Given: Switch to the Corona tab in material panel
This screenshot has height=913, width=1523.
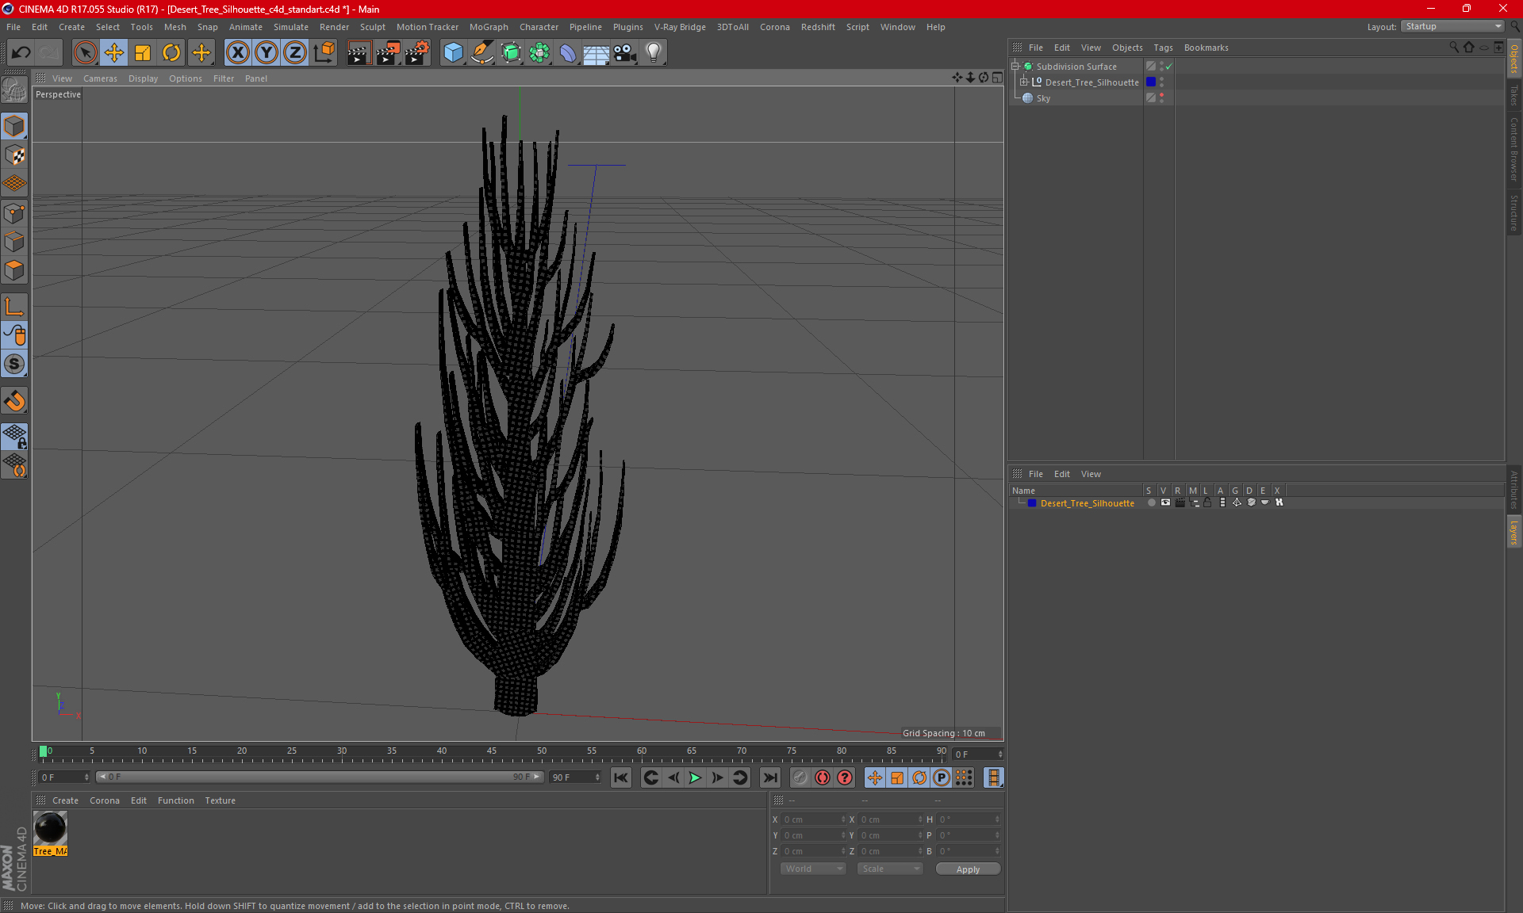Looking at the screenshot, I should tap(103, 799).
